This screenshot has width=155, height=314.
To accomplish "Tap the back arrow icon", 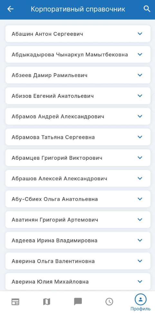I will [x=10, y=9].
